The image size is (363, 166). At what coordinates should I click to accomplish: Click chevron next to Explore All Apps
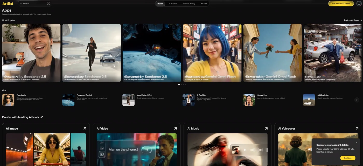(361, 20)
